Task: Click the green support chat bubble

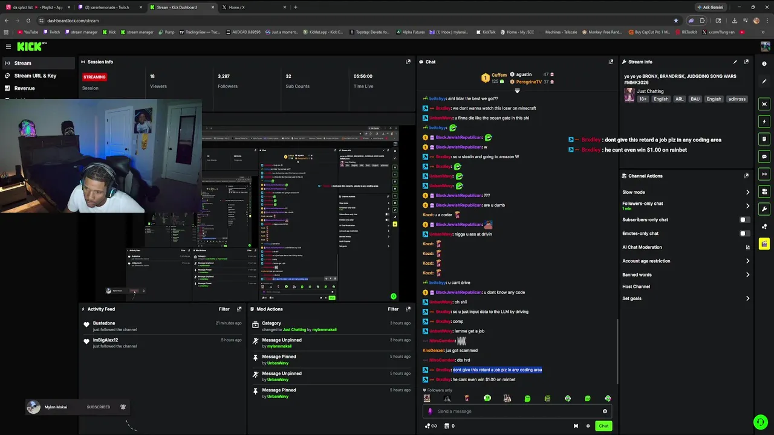Action: (x=760, y=421)
